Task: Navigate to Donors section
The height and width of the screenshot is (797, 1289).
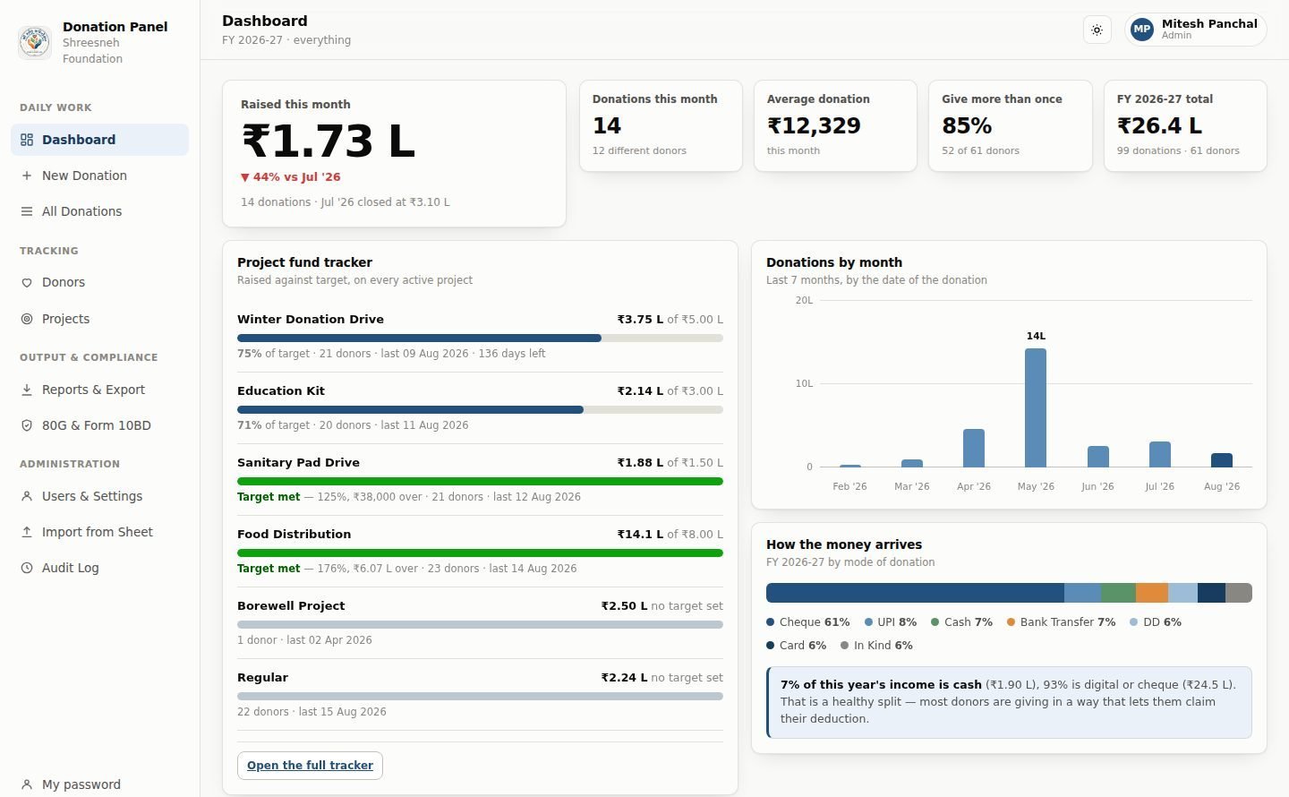Action: (x=100, y=282)
